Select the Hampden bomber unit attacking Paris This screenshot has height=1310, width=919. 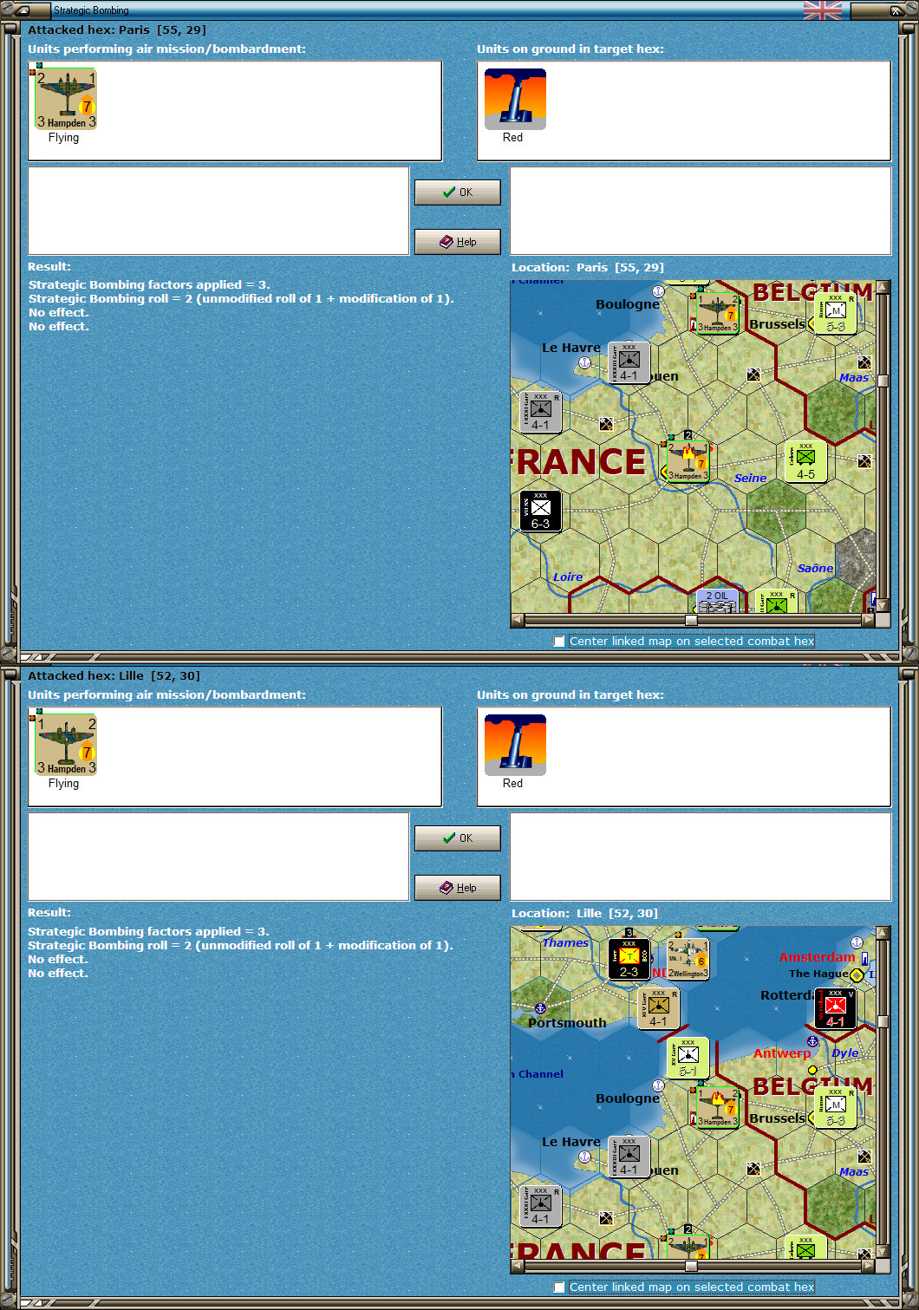66,99
